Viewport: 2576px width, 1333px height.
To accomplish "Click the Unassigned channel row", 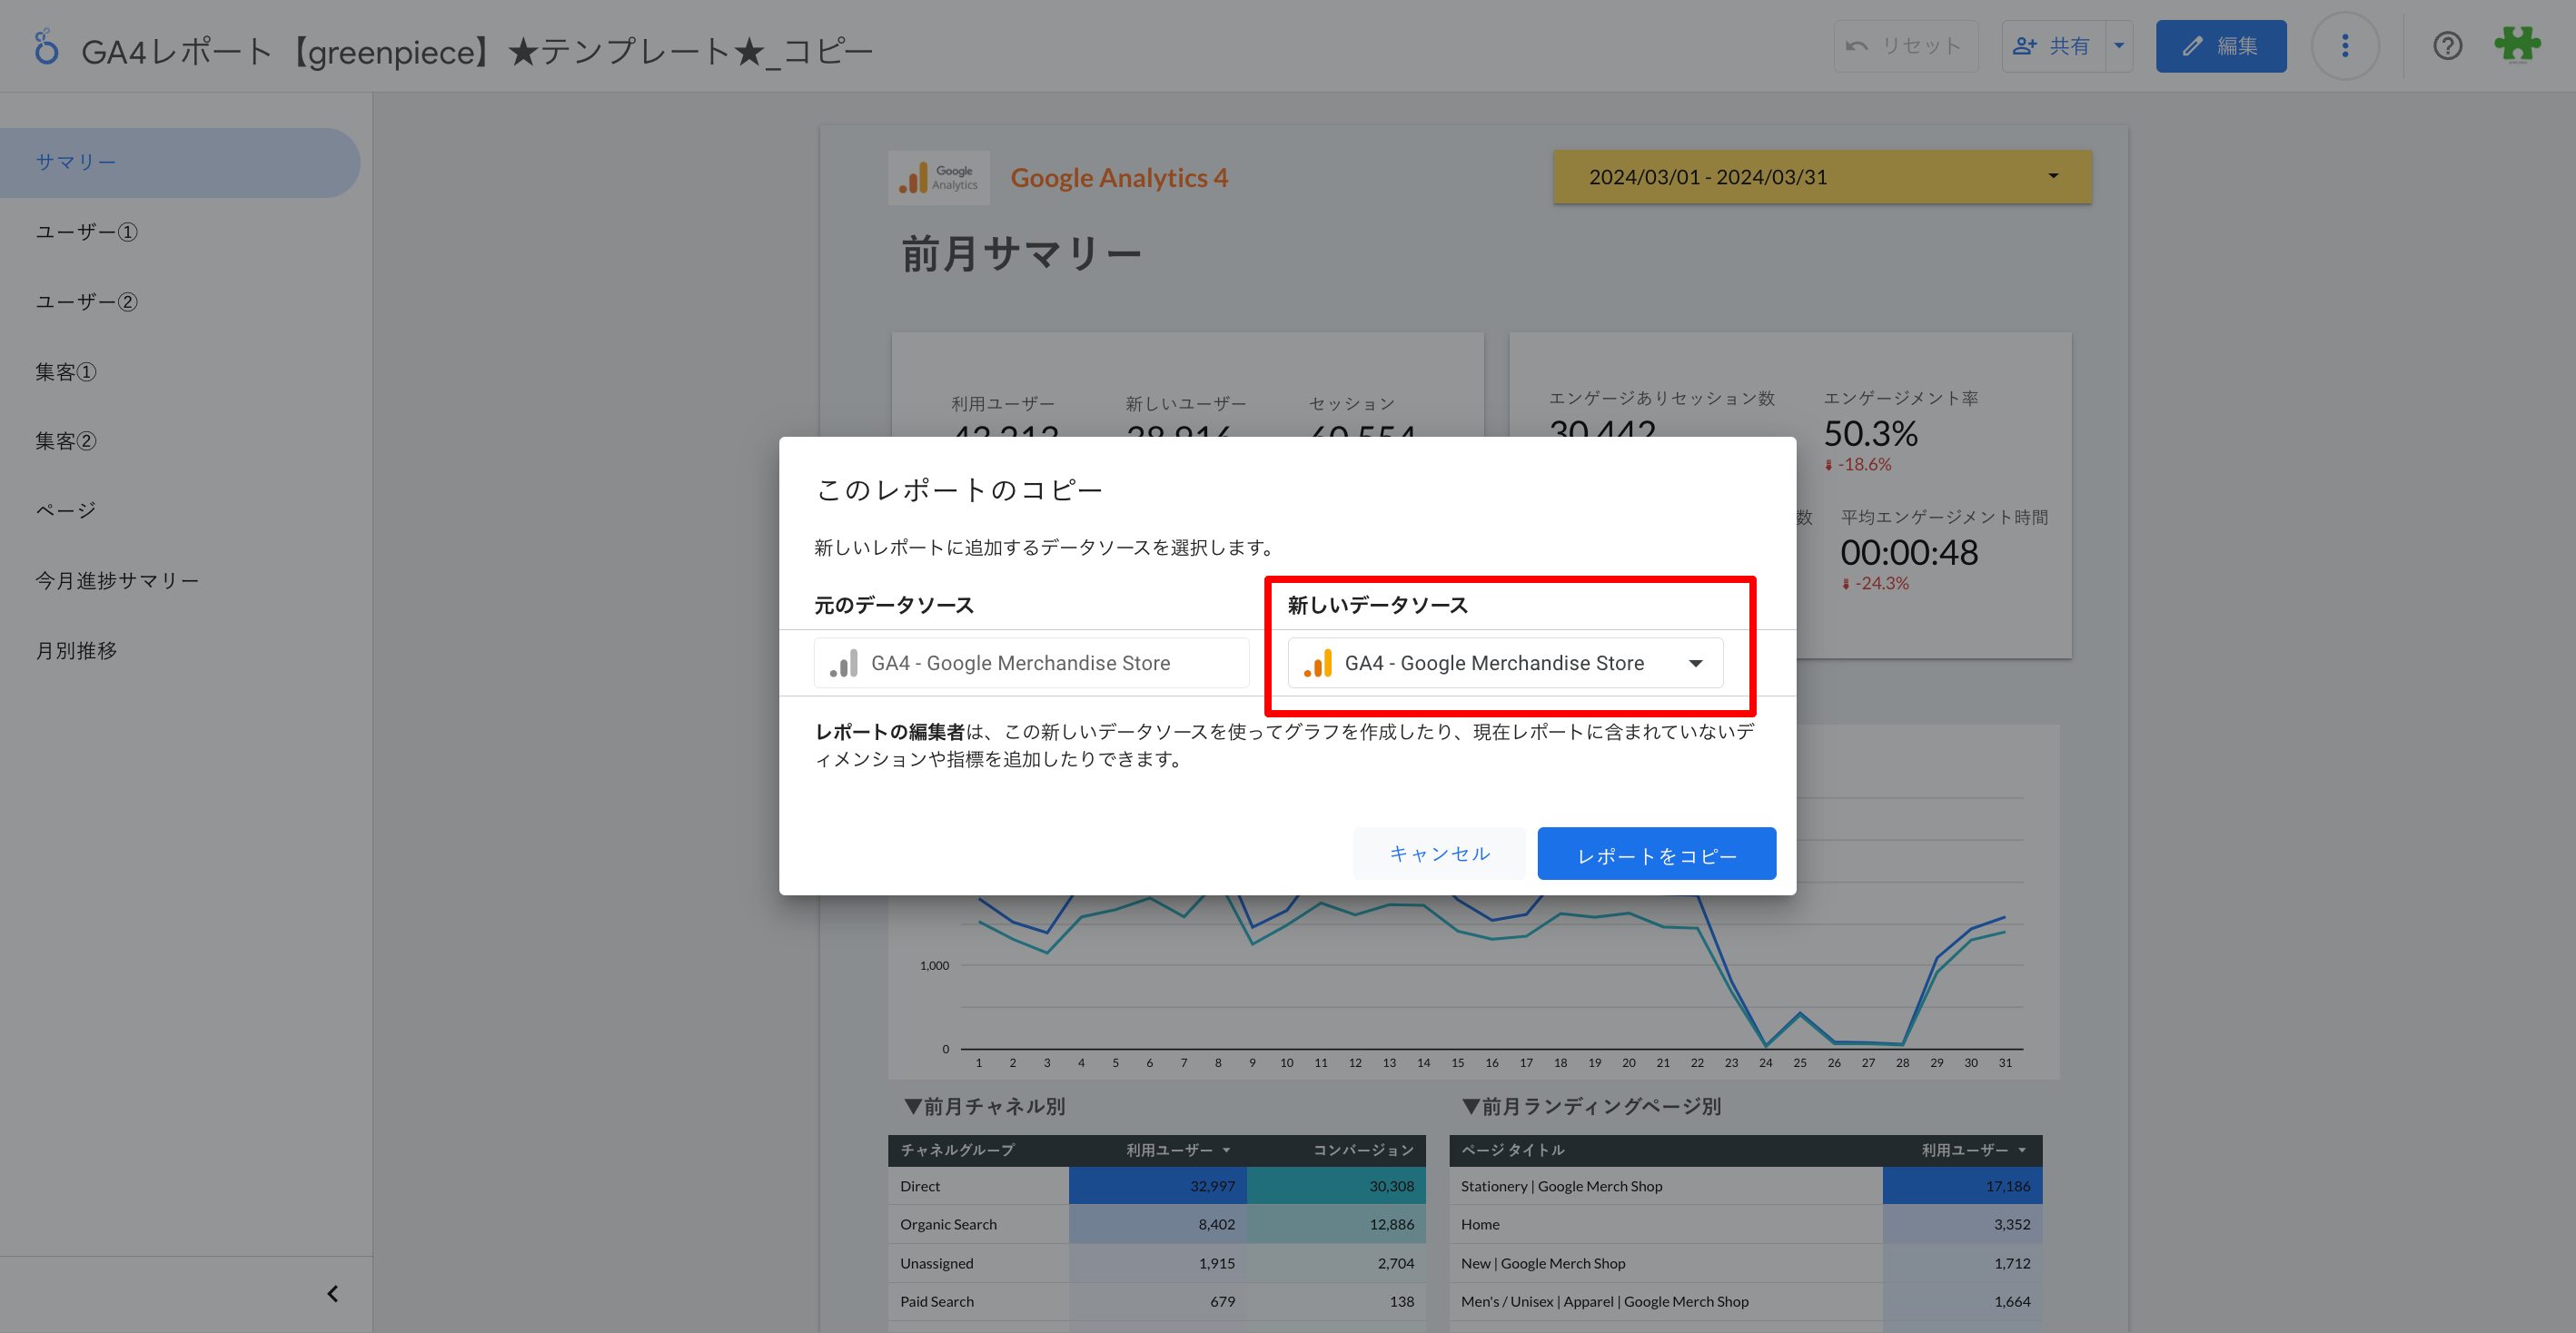I will coord(1157,1263).
